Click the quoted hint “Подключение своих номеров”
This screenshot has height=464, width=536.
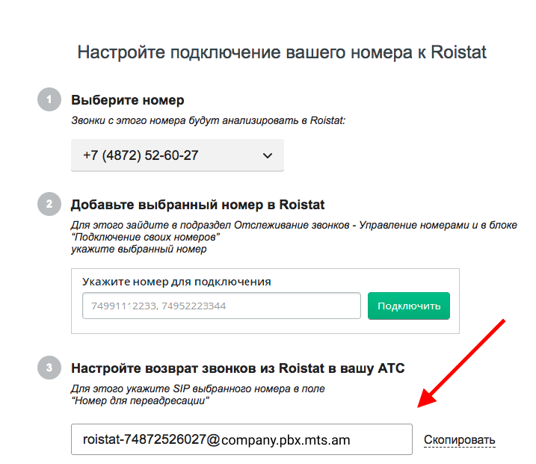145,237
